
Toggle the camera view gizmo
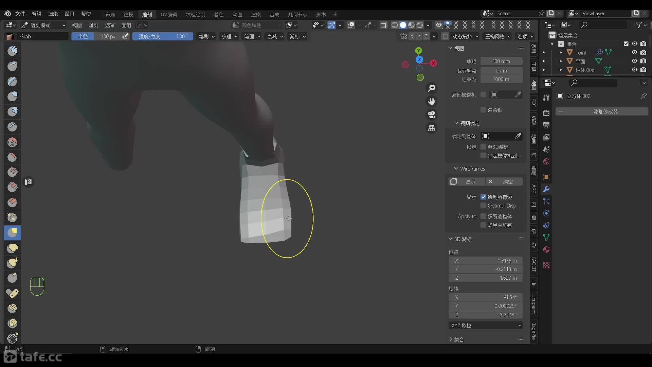pyautogui.click(x=432, y=115)
